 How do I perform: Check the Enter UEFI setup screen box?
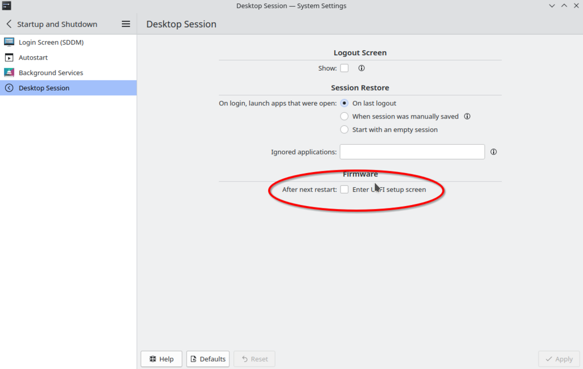pyautogui.click(x=344, y=190)
